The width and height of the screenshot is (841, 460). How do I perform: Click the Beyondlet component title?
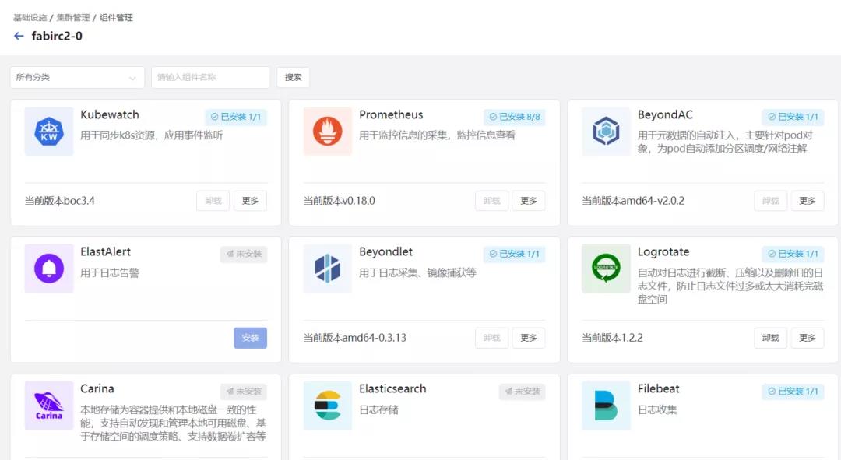point(385,252)
